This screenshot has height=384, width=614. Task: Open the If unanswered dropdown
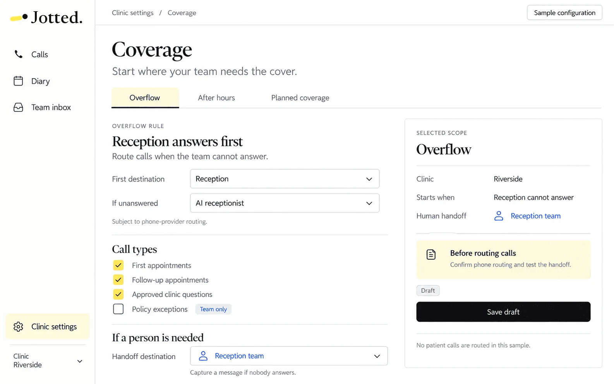pyautogui.click(x=285, y=203)
